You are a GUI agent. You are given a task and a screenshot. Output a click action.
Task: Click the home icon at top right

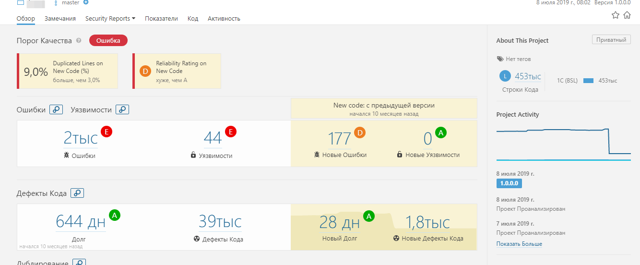pos(627,15)
